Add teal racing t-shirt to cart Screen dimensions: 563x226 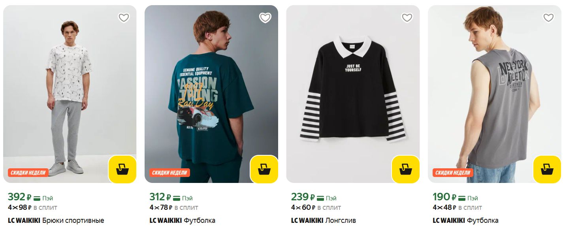pyautogui.click(x=264, y=169)
